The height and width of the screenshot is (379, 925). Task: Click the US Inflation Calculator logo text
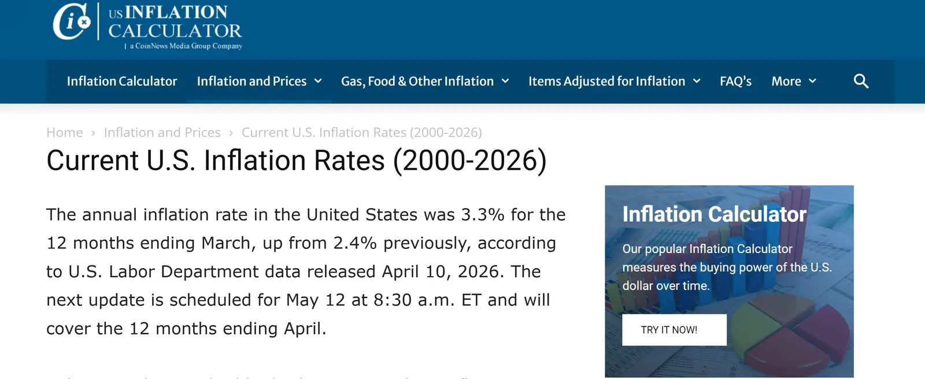(x=175, y=22)
